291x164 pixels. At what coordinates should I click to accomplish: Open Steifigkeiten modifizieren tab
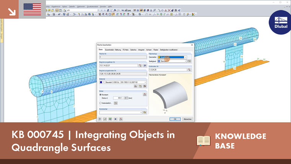[x=169, y=50]
